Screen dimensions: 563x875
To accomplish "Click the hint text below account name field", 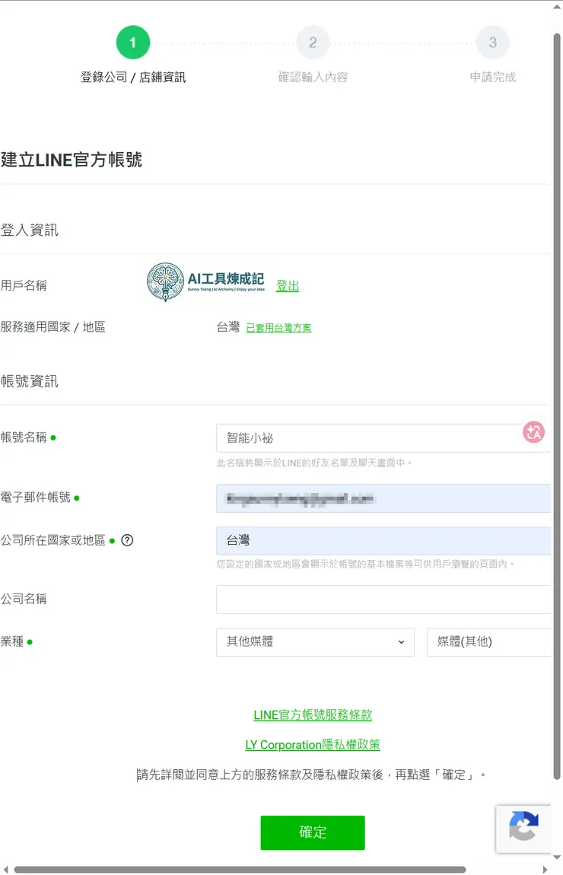I will [x=314, y=463].
